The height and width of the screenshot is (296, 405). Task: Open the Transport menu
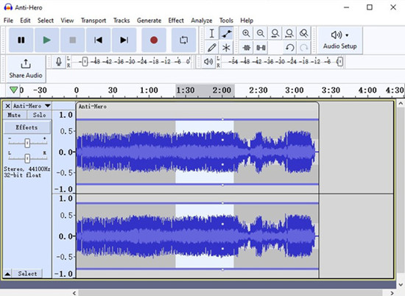94,21
